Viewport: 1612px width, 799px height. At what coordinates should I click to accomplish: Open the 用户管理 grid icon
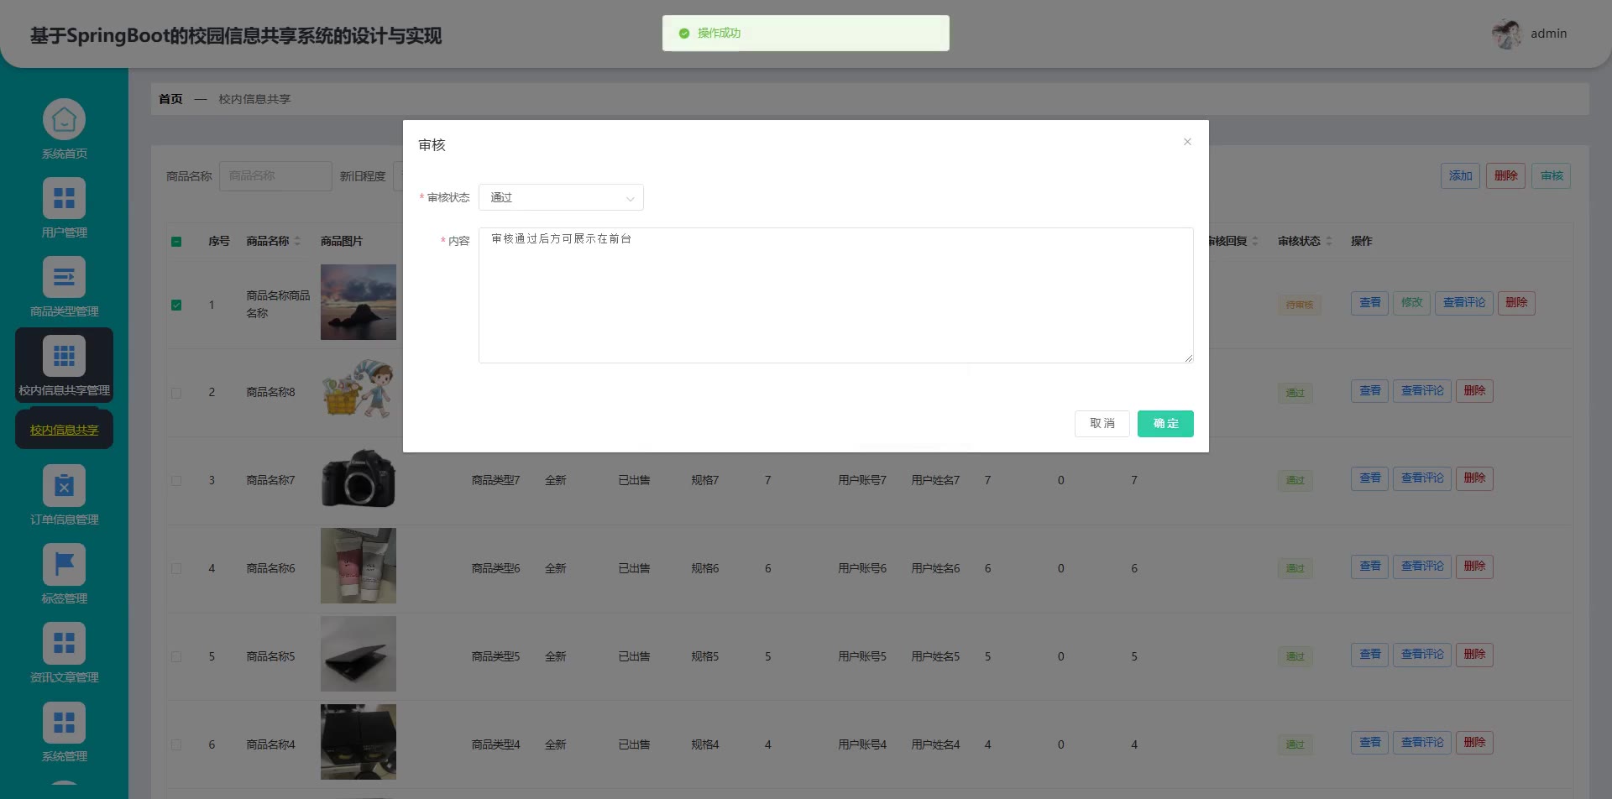click(x=64, y=199)
